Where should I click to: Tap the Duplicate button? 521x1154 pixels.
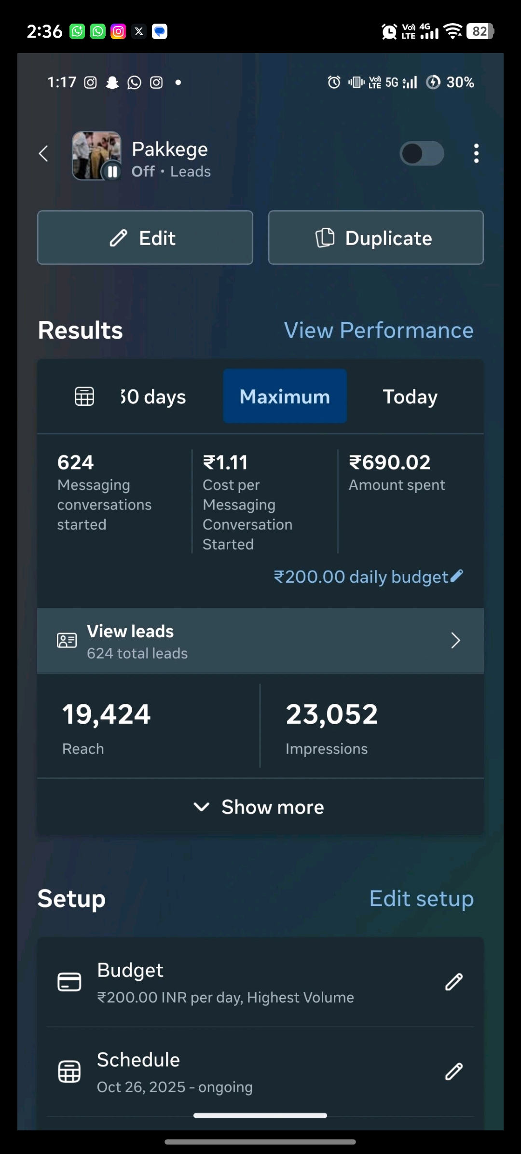(x=375, y=237)
